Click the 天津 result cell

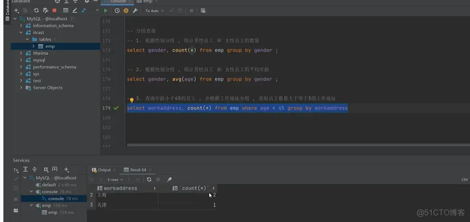tap(127, 205)
